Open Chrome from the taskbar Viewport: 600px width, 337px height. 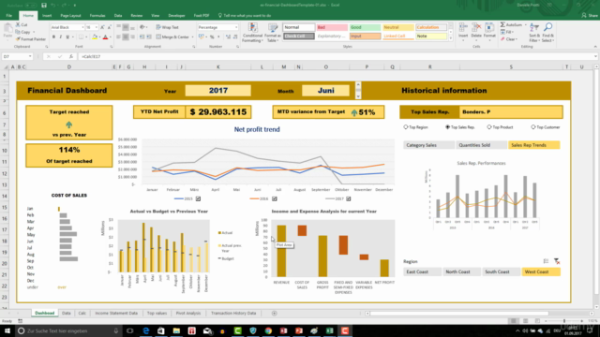(x=268, y=330)
